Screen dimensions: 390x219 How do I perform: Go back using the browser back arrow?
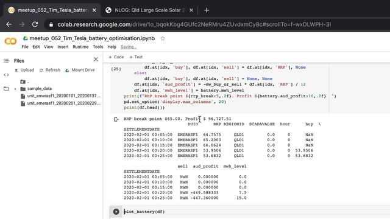click(x=9, y=24)
